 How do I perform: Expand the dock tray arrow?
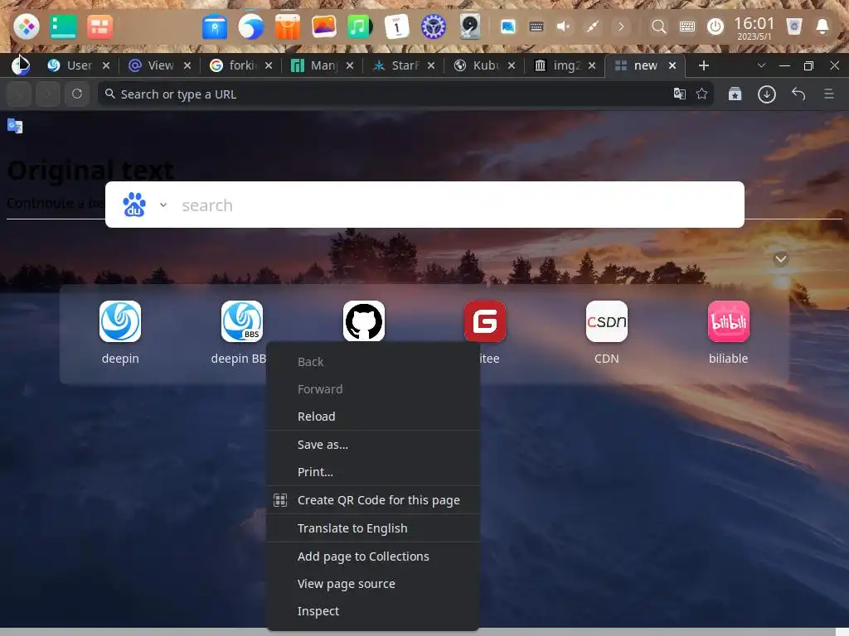tap(621, 26)
